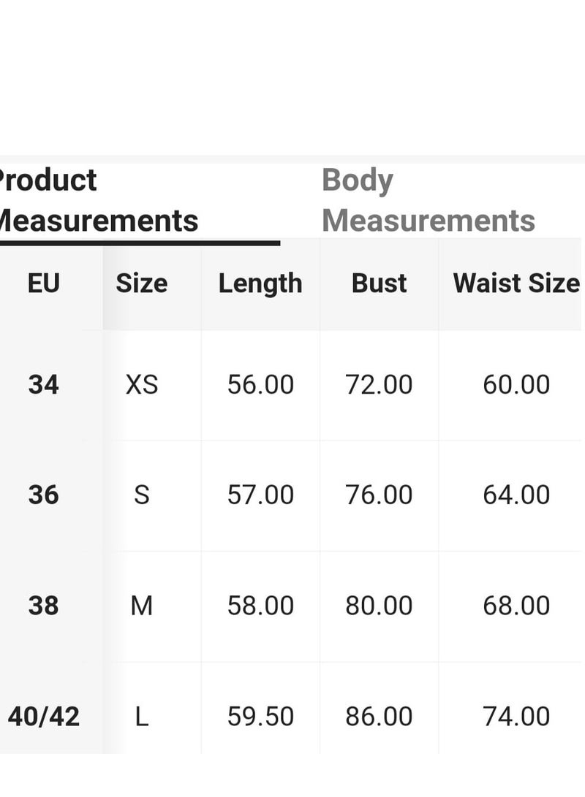Click the 76.00 bust value
This screenshot has width=585, height=797.
pyautogui.click(x=379, y=495)
